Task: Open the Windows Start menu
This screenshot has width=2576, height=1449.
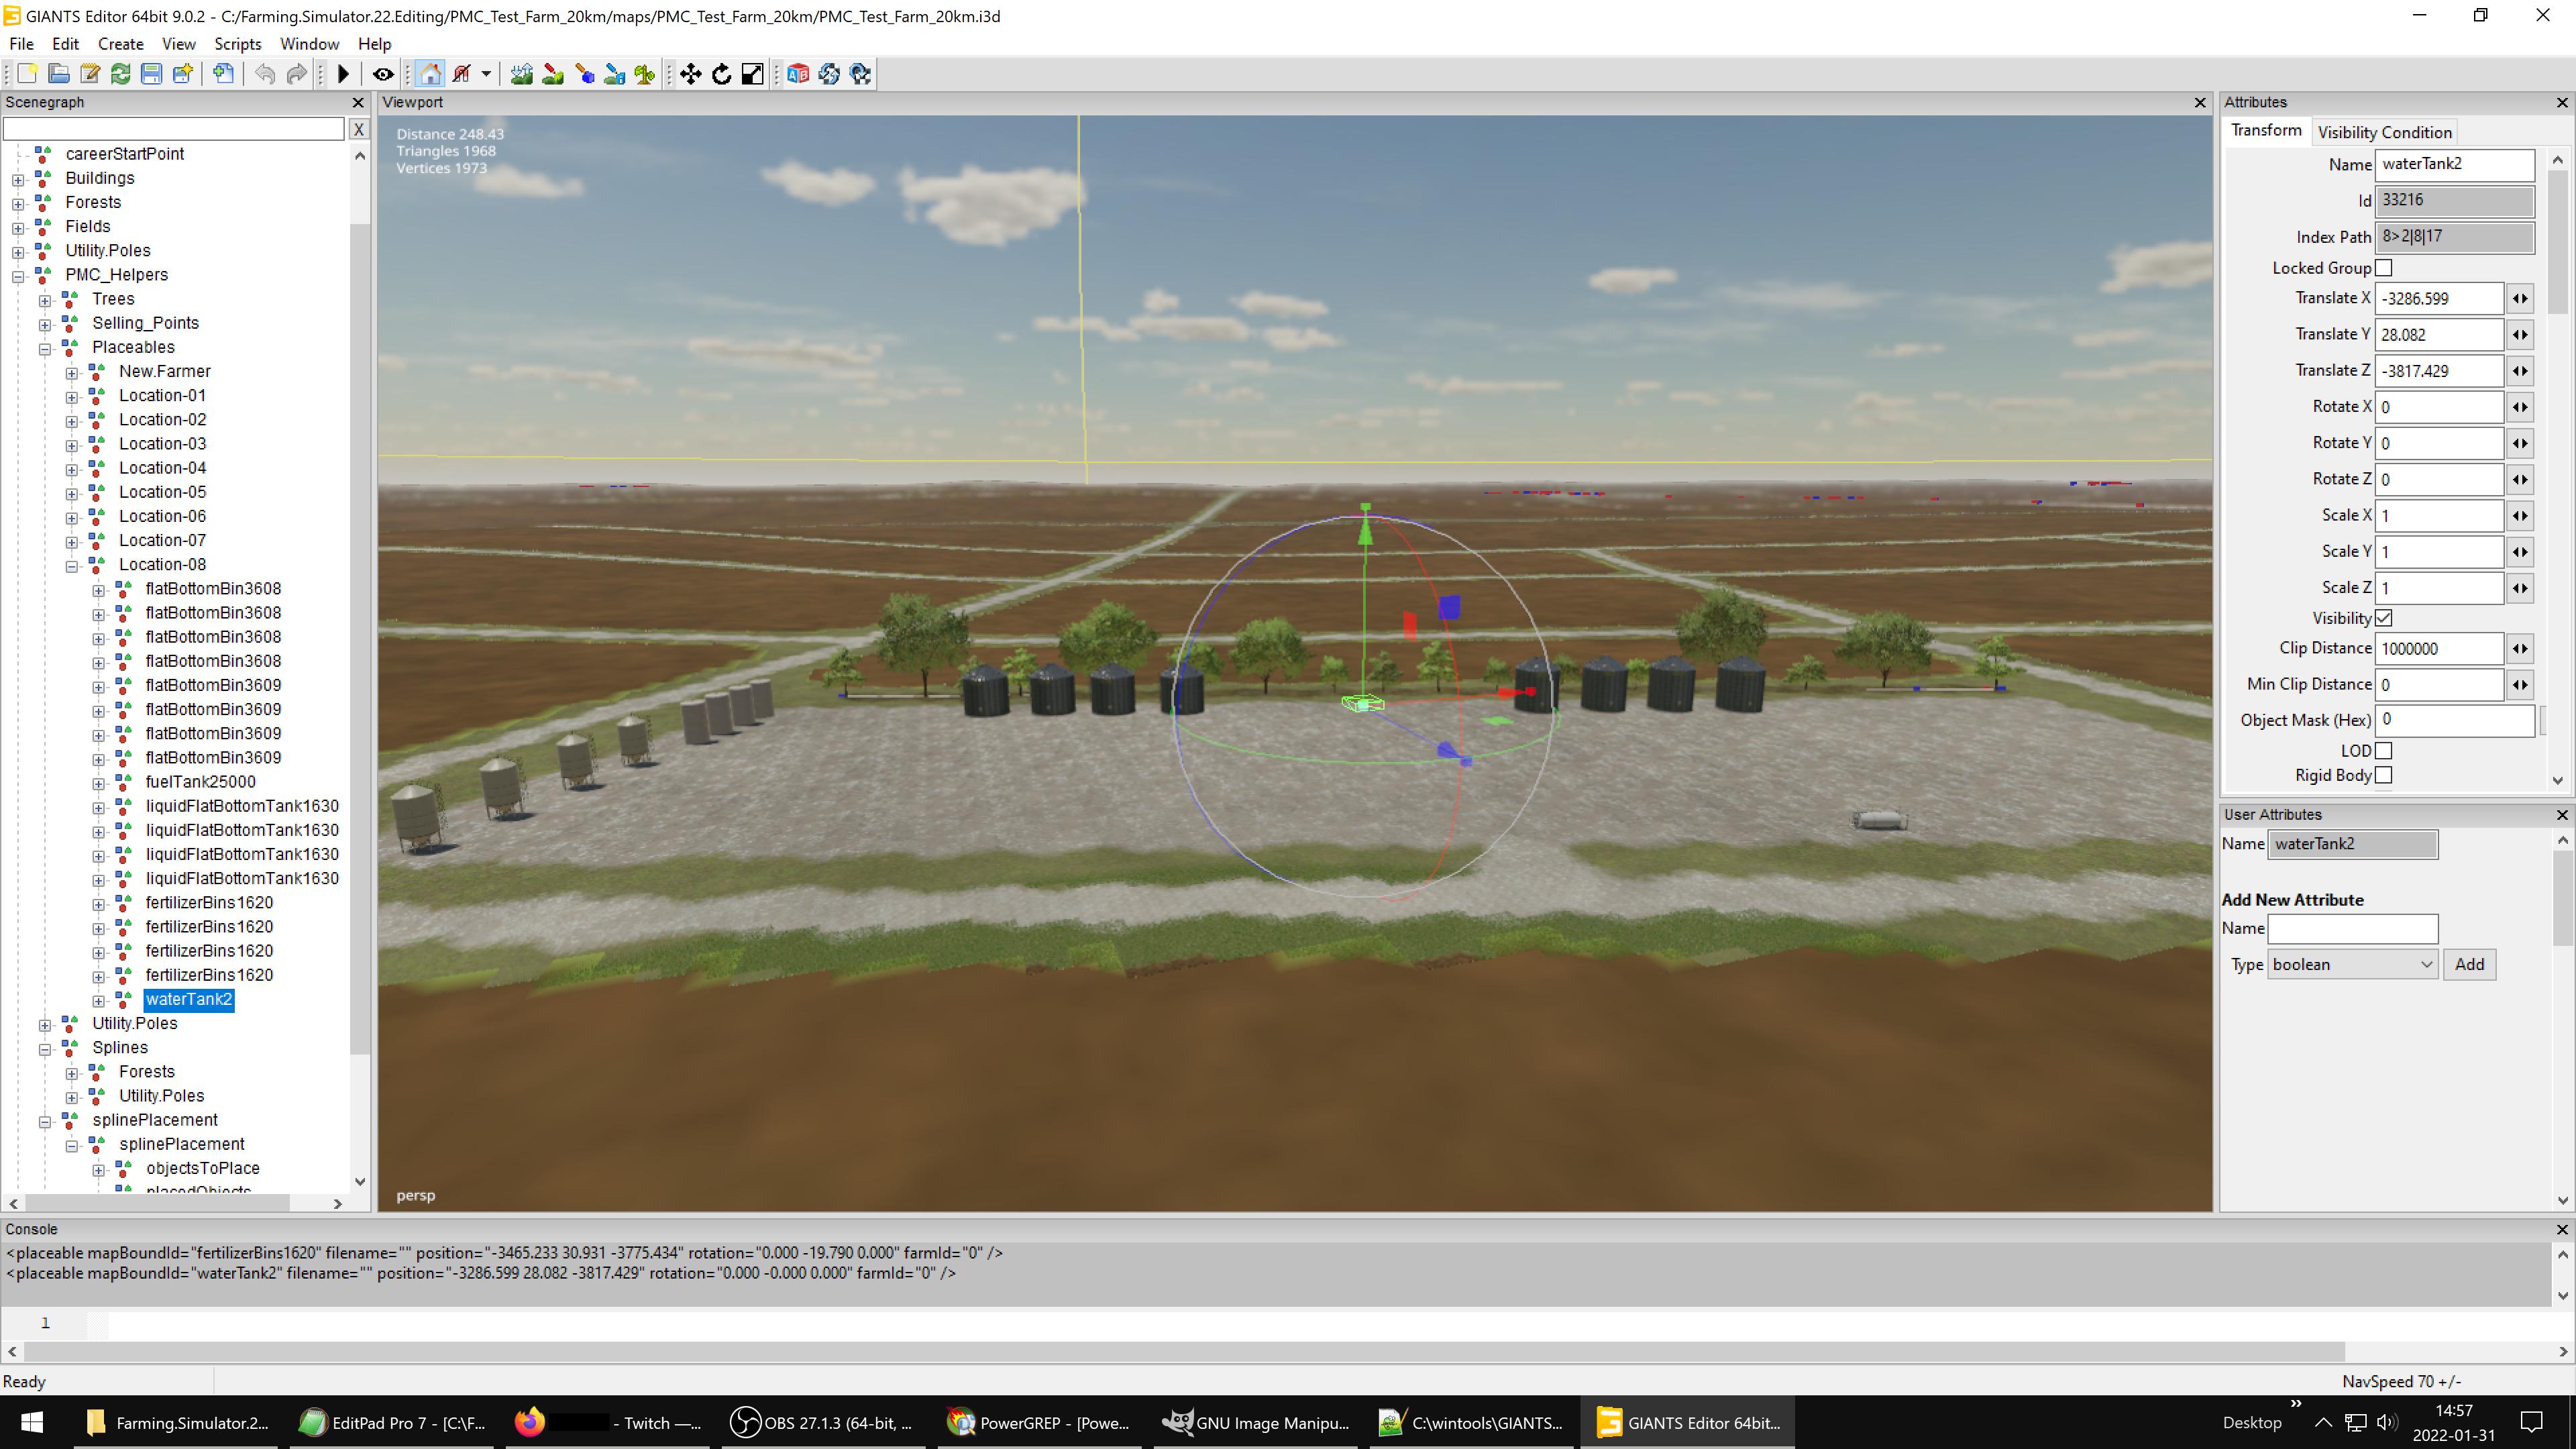Action: click(x=32, y=1423)
